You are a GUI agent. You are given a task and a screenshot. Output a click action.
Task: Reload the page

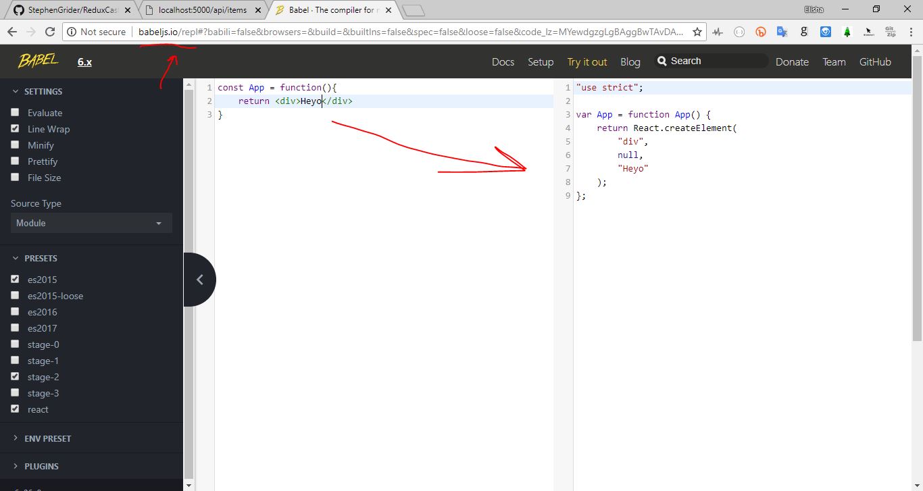[x=50, y=32]
